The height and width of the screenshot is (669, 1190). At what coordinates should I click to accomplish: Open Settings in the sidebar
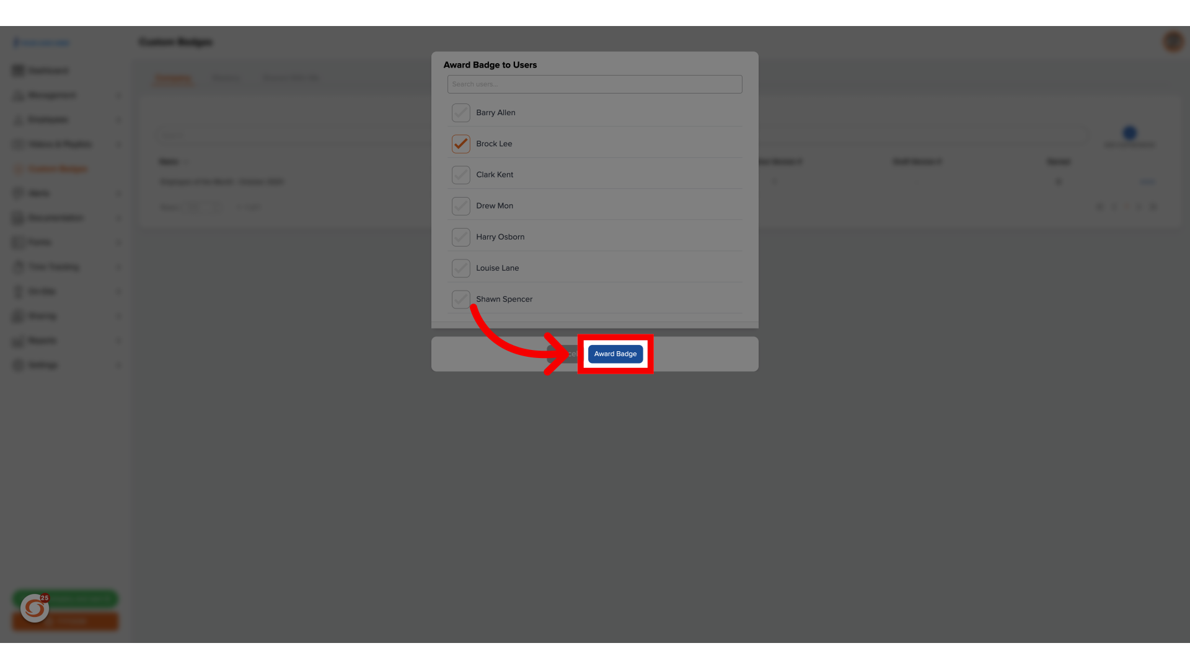coord(43,365)
